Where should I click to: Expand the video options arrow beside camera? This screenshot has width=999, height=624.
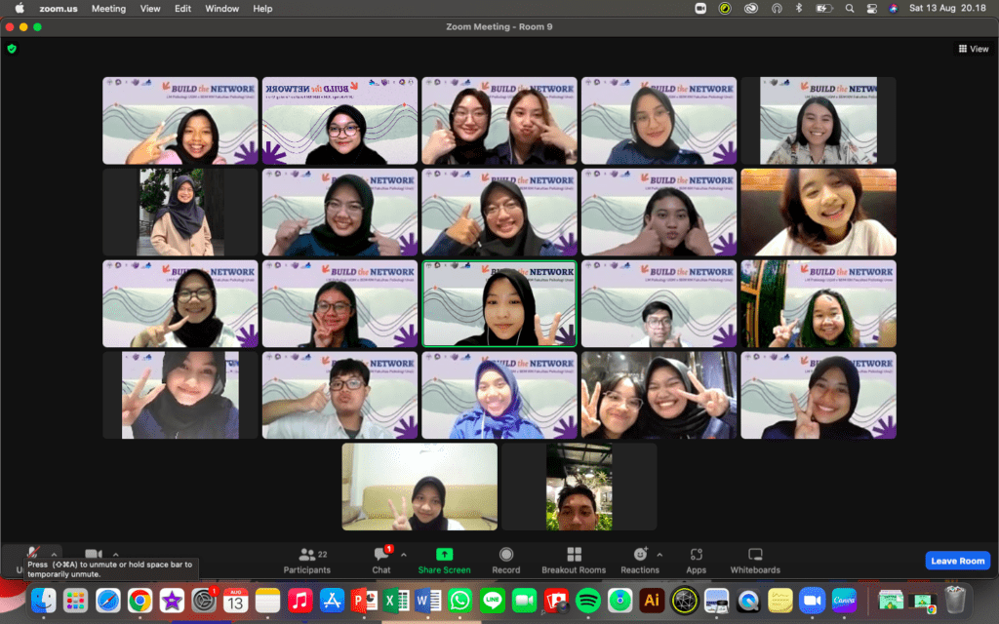pos(115,554)
